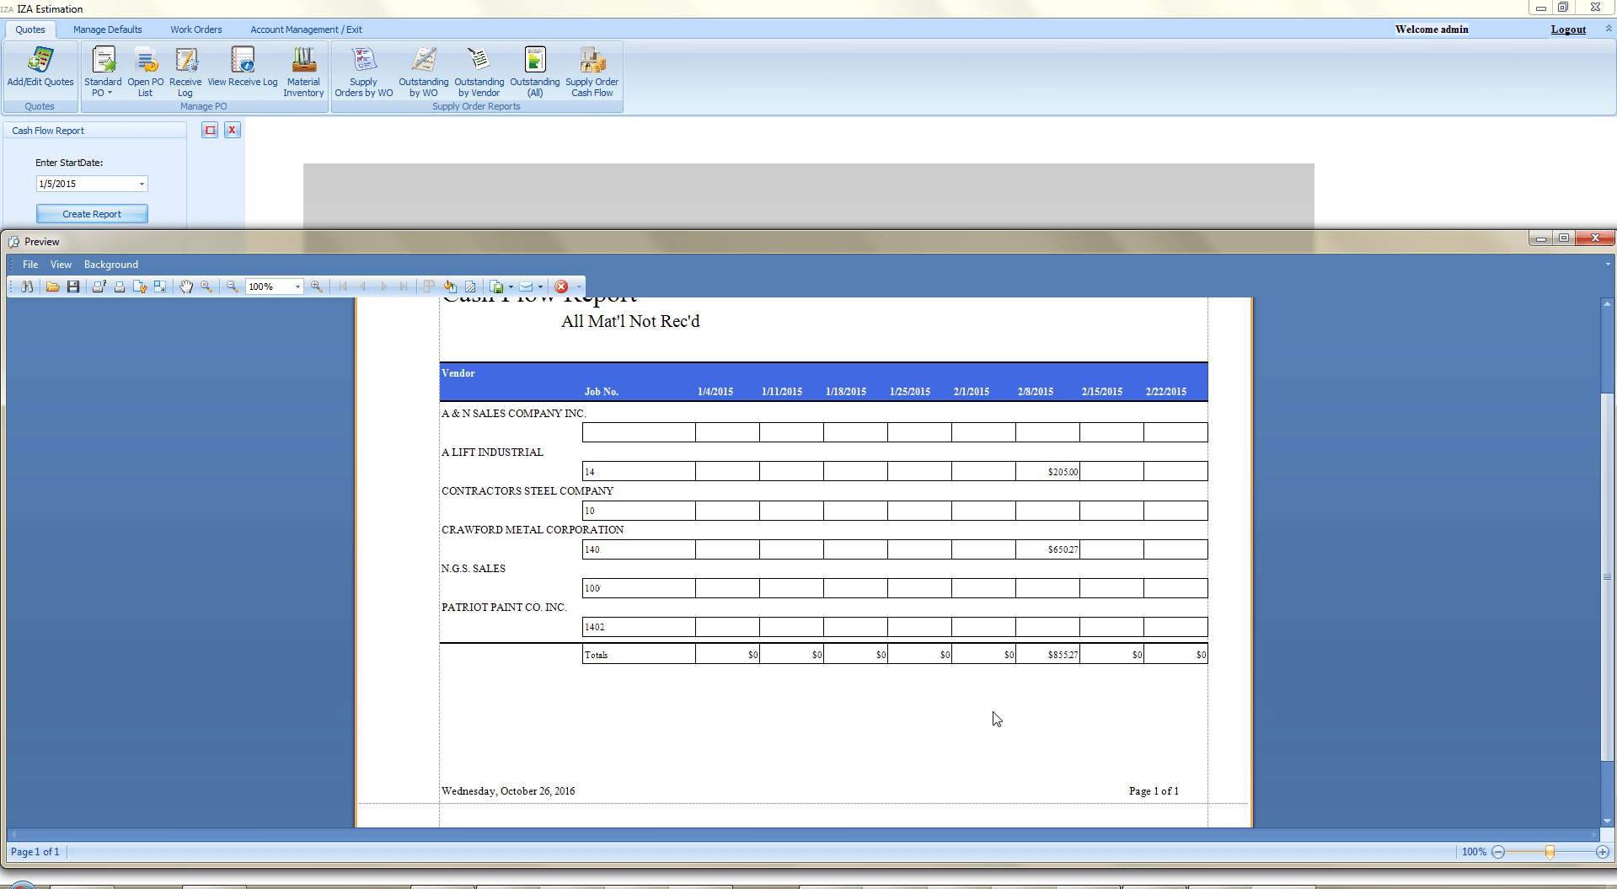Click the quick print icon in Preview
Image resolution: width=1617 pixels, height=889 pixels.
[120, 287]
